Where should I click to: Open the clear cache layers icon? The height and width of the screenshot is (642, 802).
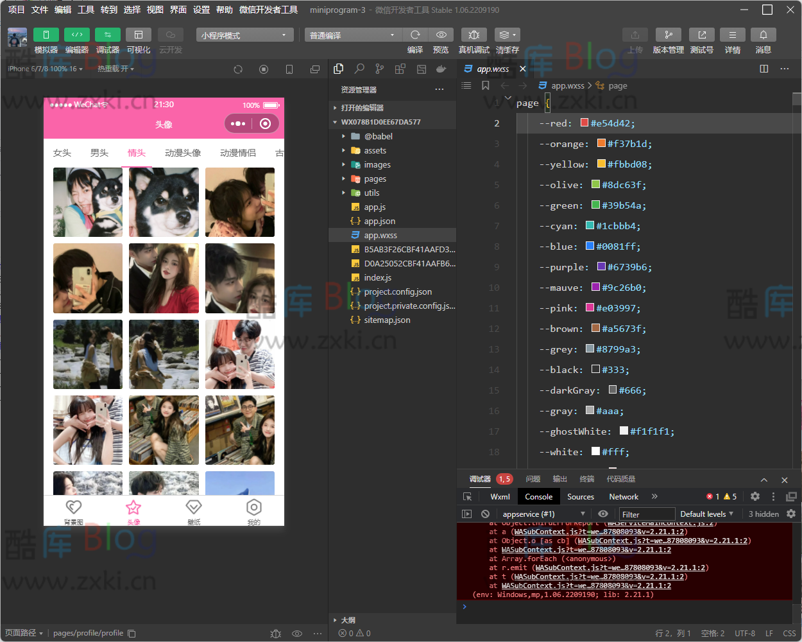(506, 35)
